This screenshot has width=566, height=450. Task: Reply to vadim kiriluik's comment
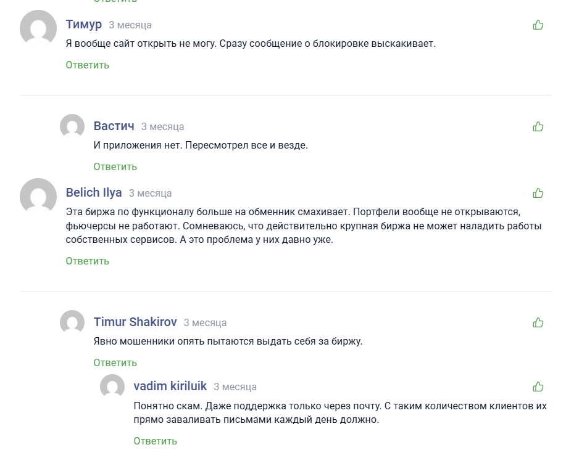pyautogui.click(x=155, y=441)
